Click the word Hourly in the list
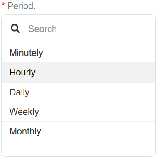Image resolution: width=156 pixels, height=158 pixels. point(22,73)
